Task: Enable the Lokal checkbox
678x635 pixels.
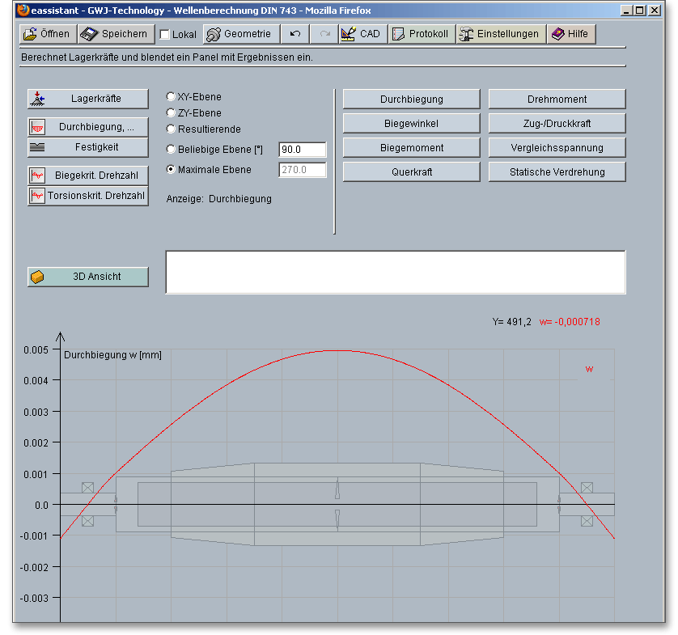Action: click(x=165, y=35)
